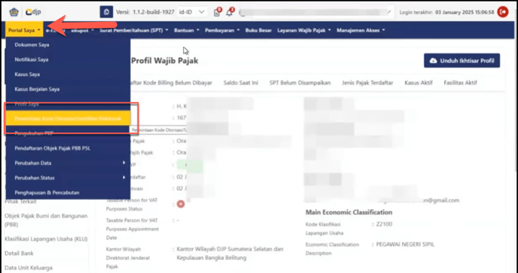Click the cloud download icon on Unduh button

433,61
